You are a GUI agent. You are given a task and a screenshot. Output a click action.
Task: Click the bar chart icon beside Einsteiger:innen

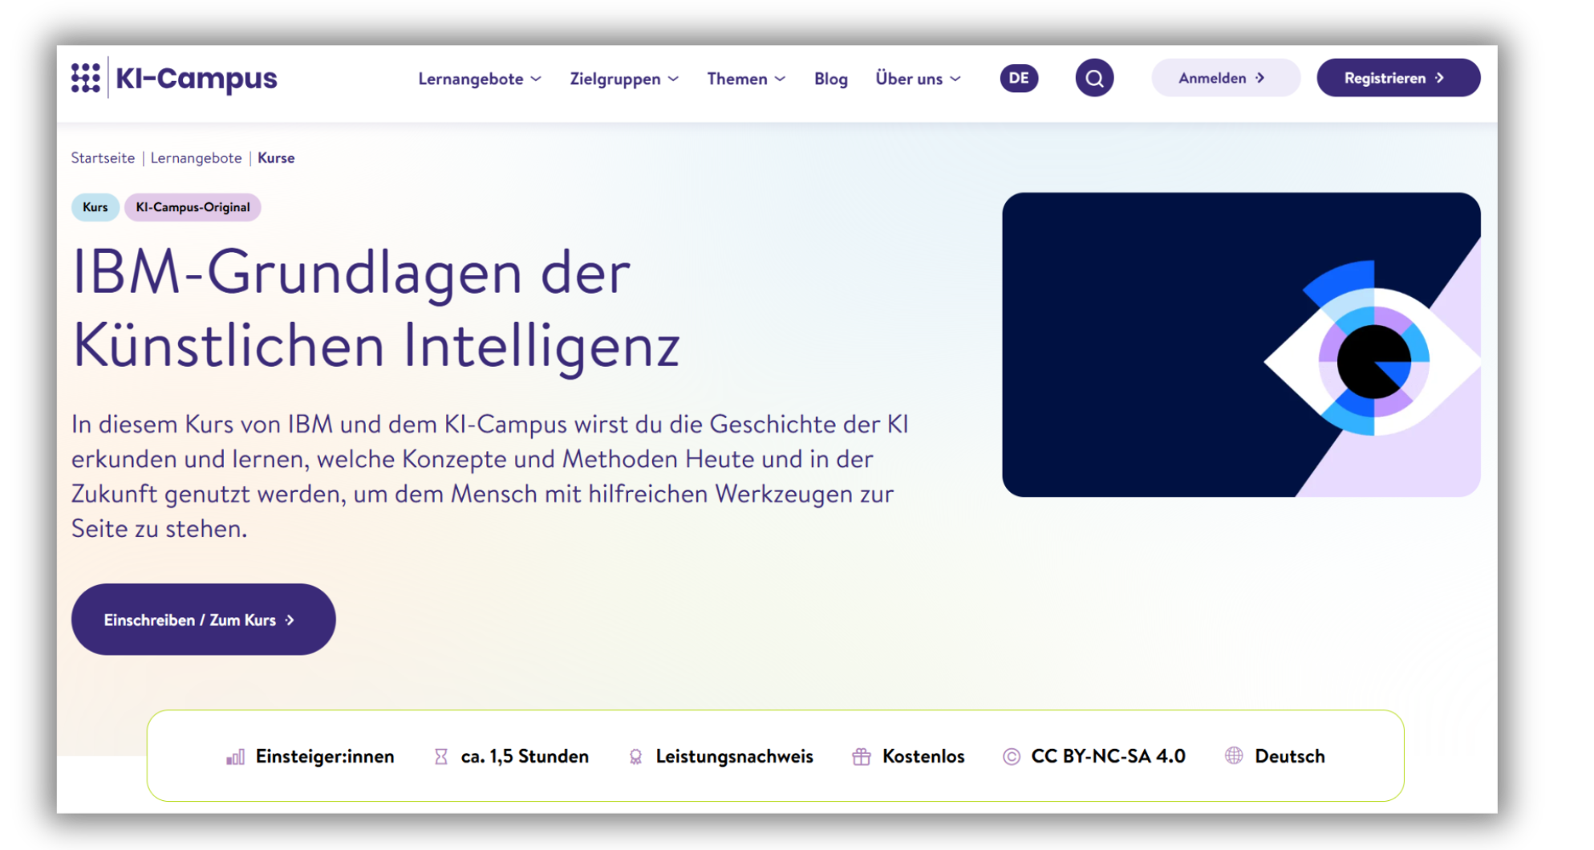pos(235,757)
